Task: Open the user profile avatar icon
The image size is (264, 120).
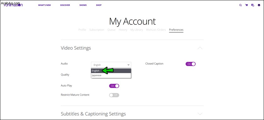Action: click(259, 5)
